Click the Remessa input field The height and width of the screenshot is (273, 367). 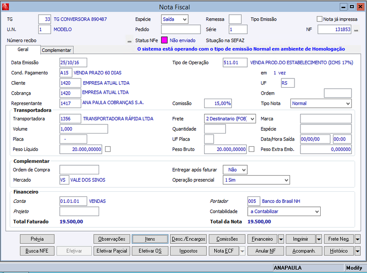(x=235, y=19)
